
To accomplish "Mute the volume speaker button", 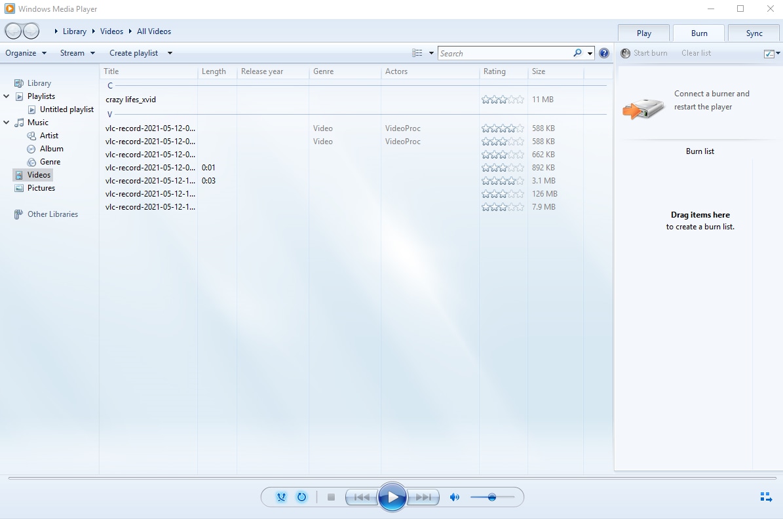I will point(455,497).
